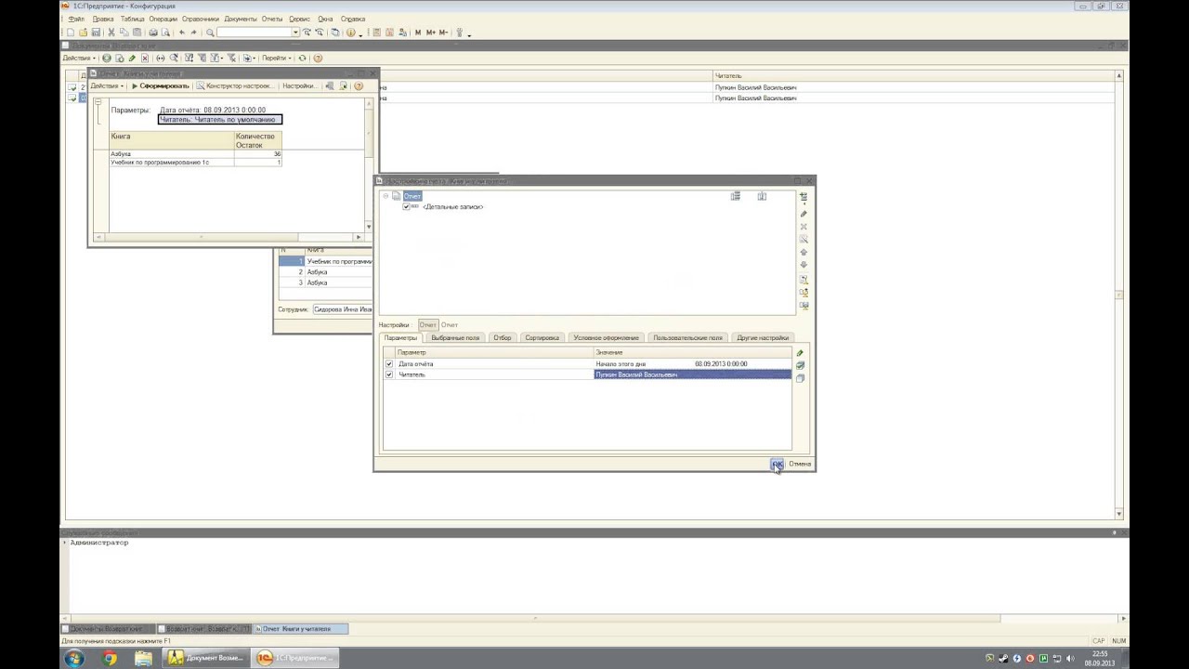The image size is (1189, 669).
Task: Click the Redo arrow icon
Action: click(194, 33)
